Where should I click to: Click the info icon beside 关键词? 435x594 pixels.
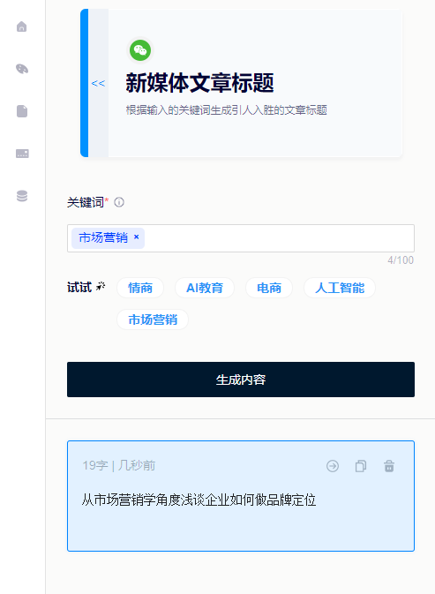tap(119, 202)
